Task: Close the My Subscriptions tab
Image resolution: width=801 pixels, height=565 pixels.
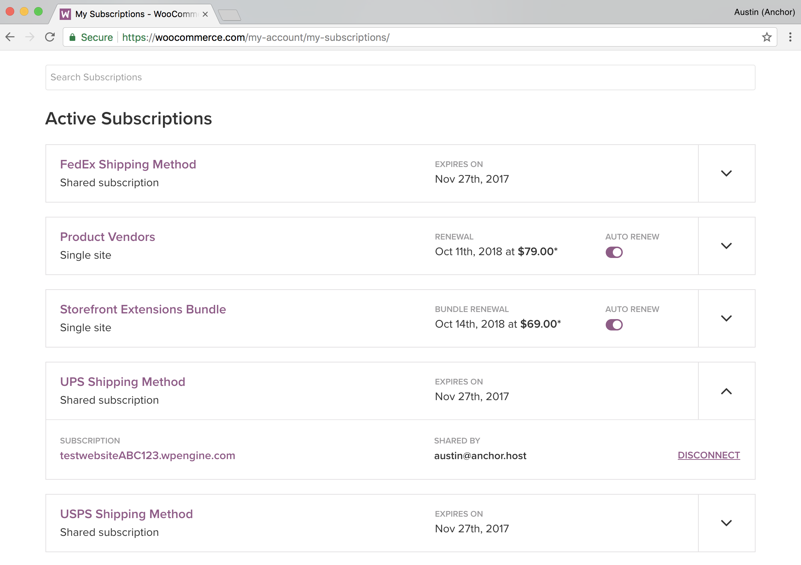Action: 205,14
